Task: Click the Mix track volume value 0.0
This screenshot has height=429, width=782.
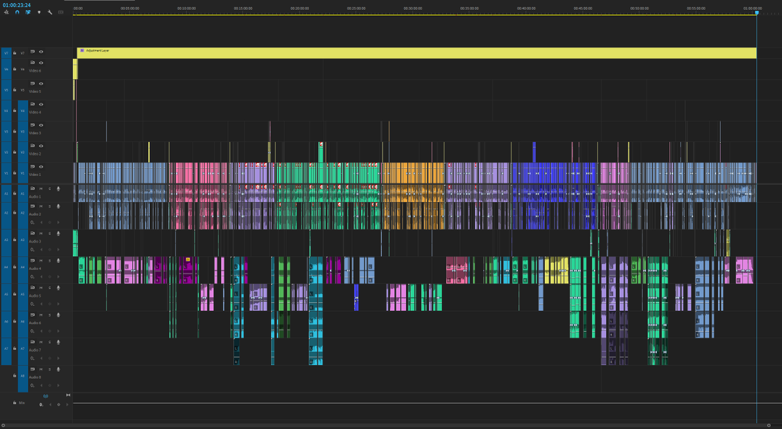Action: coord(46,396)
